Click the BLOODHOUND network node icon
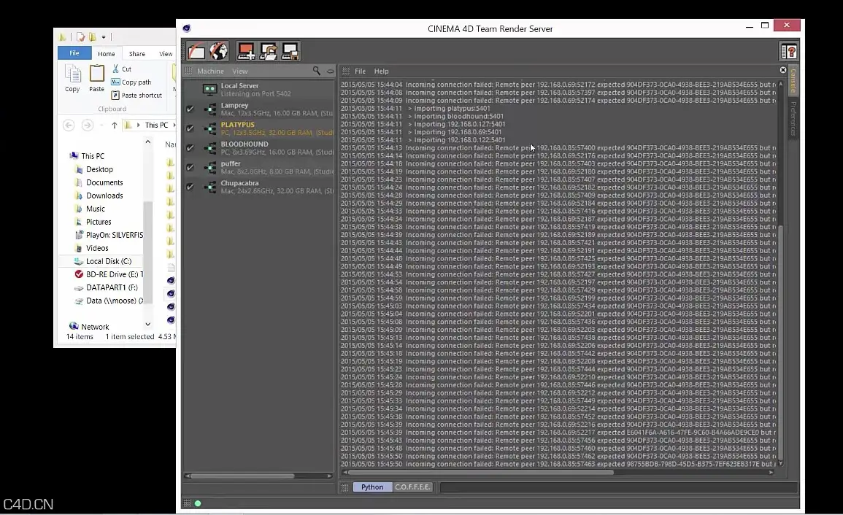The width and height of the screenshot is (843, 515). pos(210,148)
